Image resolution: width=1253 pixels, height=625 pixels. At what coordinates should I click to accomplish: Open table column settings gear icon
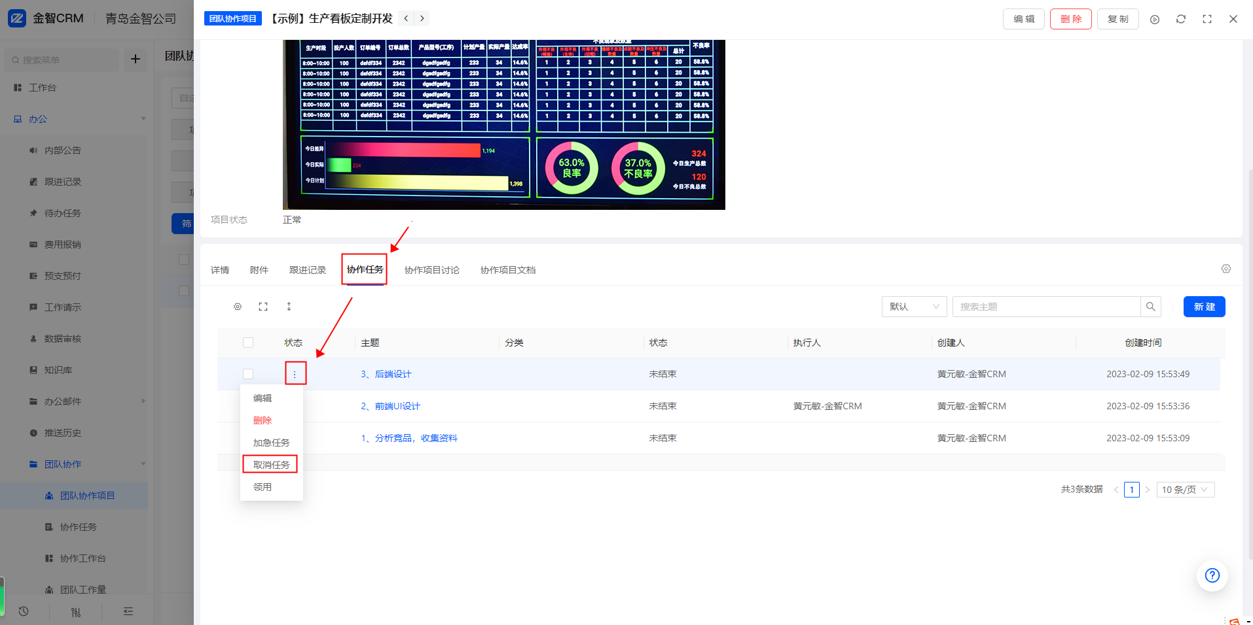point(238,307)
